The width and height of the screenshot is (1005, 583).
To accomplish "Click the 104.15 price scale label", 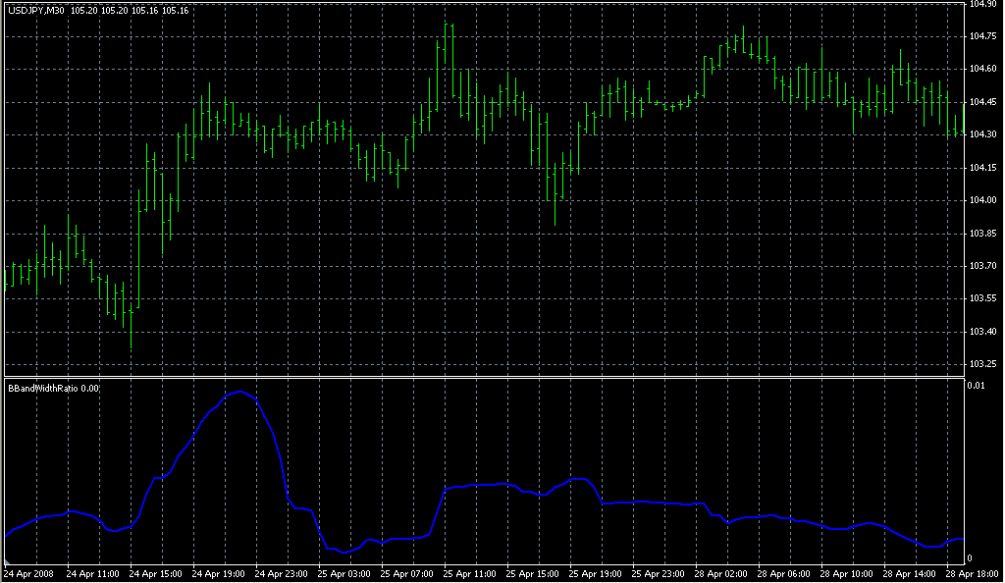I will [982, 168].
